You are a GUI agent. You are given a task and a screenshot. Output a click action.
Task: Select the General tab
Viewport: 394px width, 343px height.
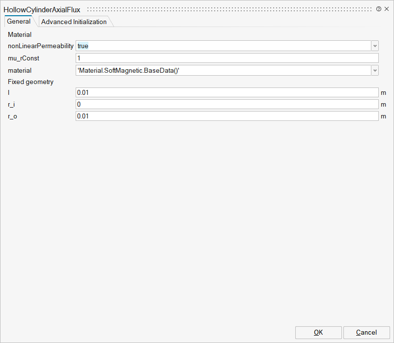19,22
